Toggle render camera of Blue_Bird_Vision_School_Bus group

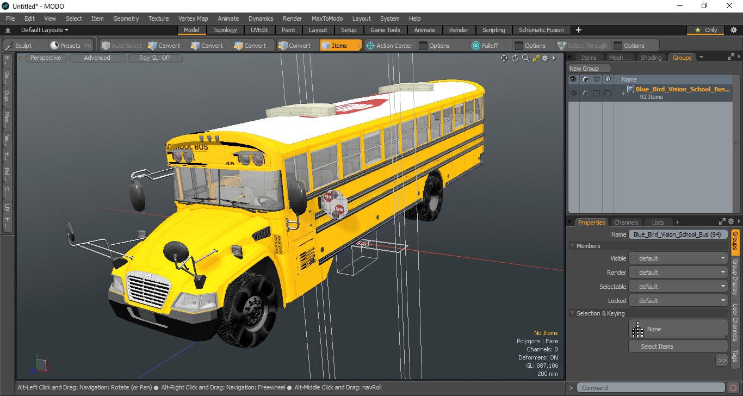pyautogui.click(x=585, y=93)
